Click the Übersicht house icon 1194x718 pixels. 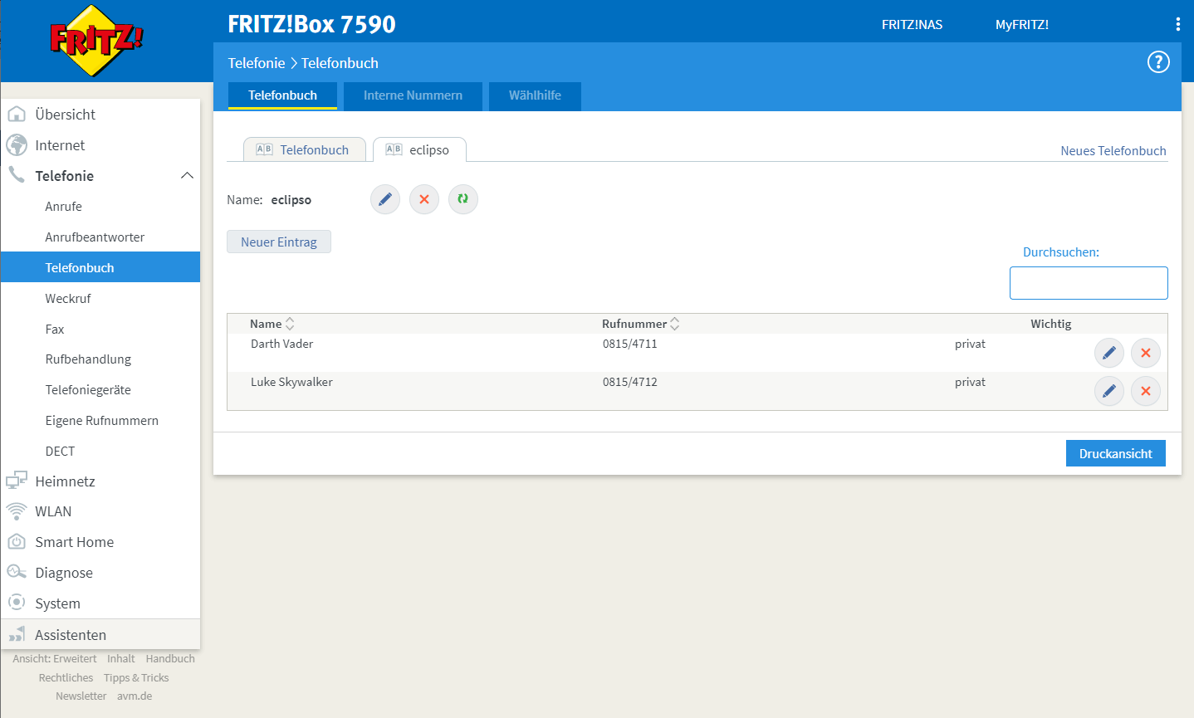[x=17, y=114]
